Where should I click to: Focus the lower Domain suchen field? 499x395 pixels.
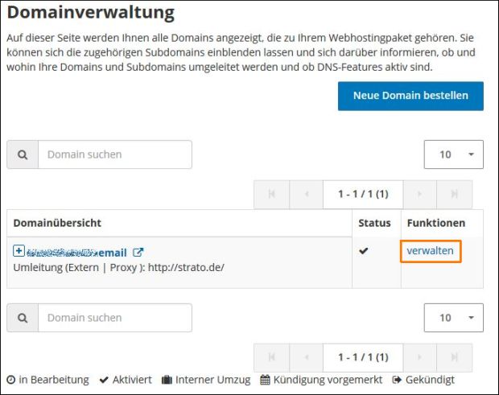(115, 318)
